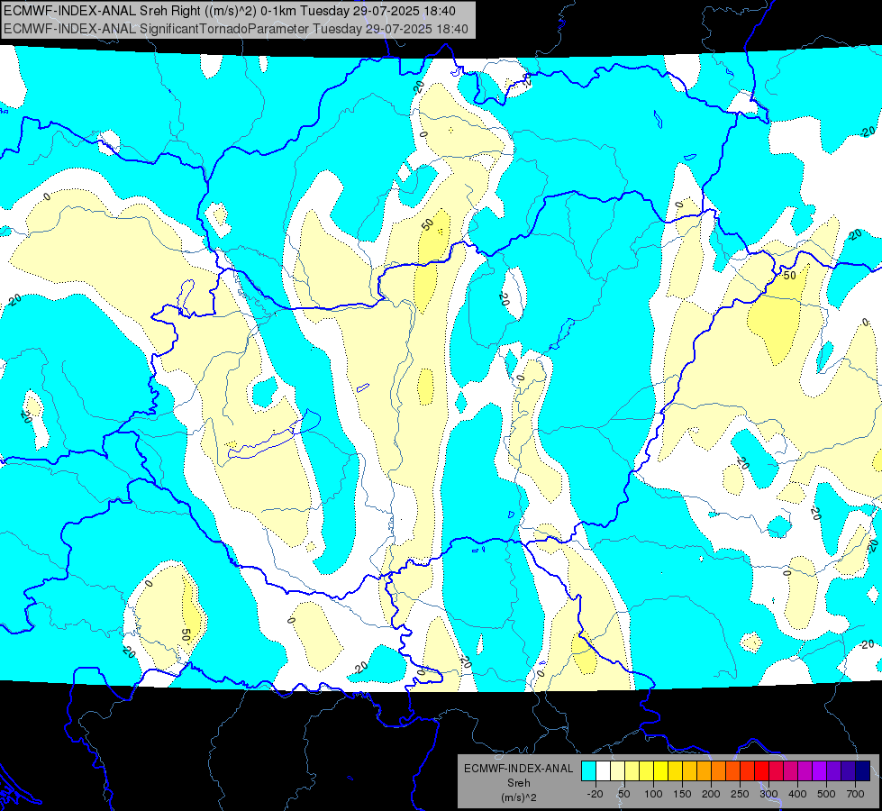Click the '250' legend tick value

[x=740, y=794]
